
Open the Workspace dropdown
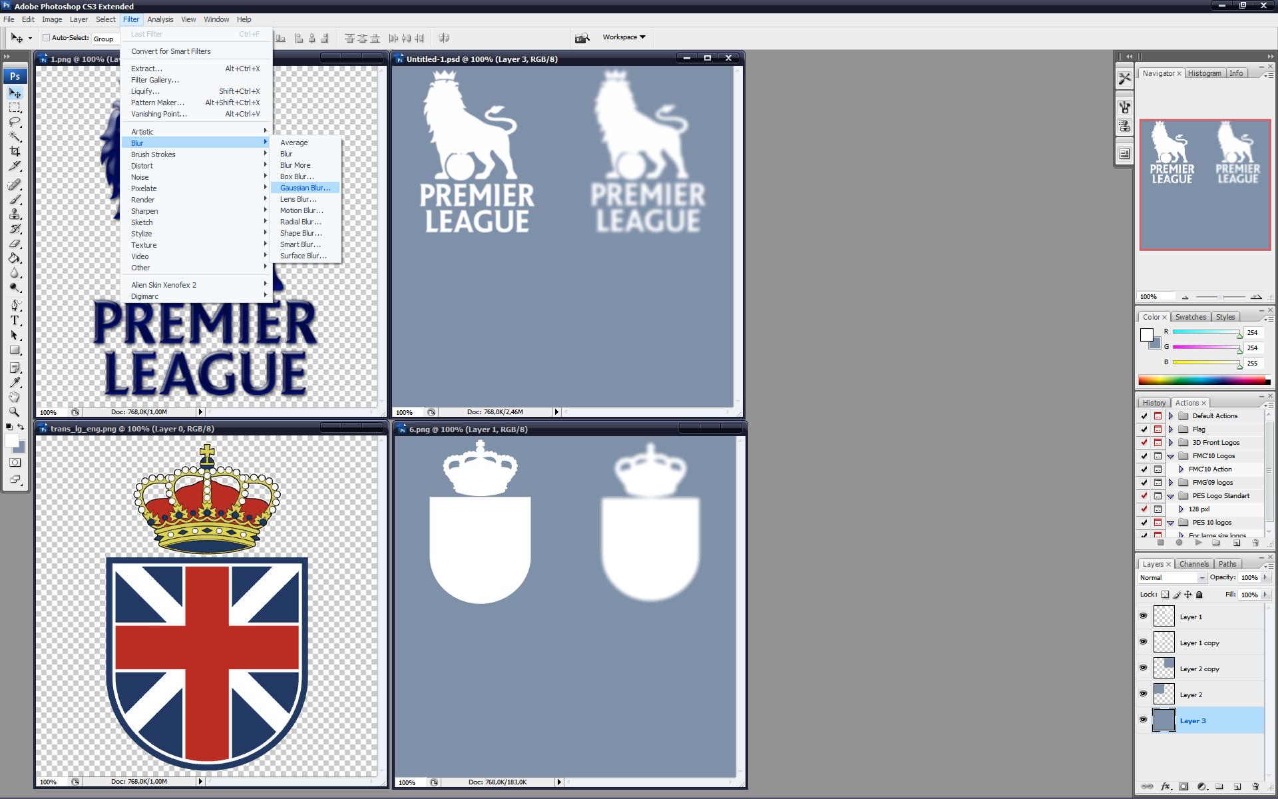click(x=624, y=37)
